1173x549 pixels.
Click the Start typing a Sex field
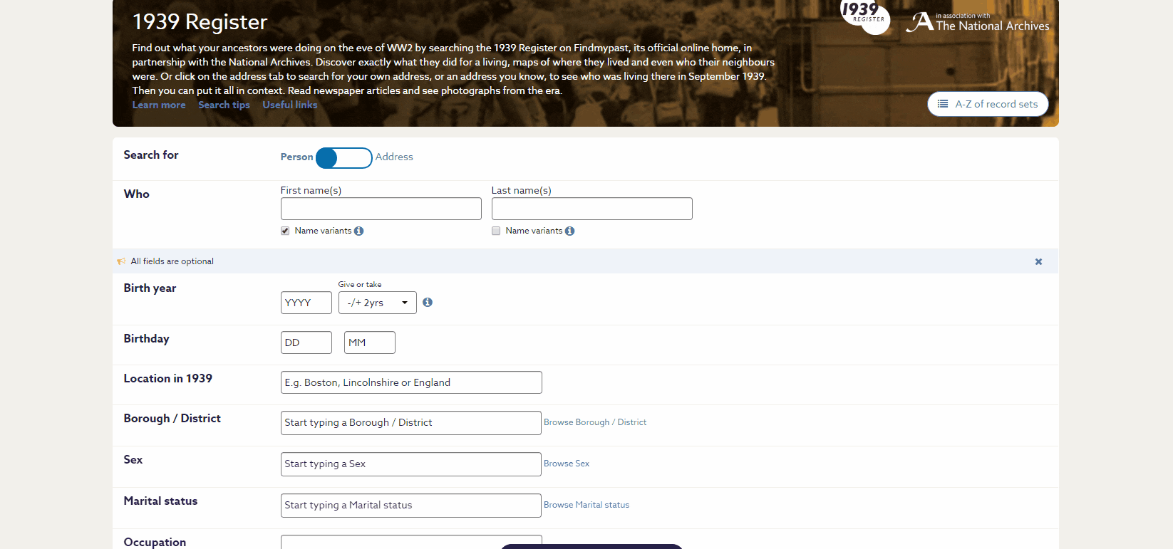click(411, 464)
